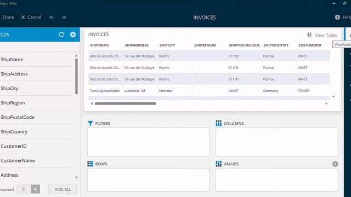Restore the ReportPlus window

point(345,3)
